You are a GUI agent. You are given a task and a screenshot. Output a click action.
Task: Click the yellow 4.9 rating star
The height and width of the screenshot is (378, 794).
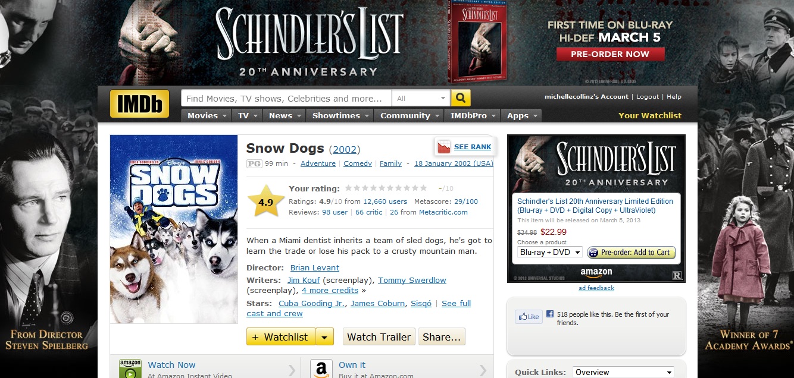266,201
